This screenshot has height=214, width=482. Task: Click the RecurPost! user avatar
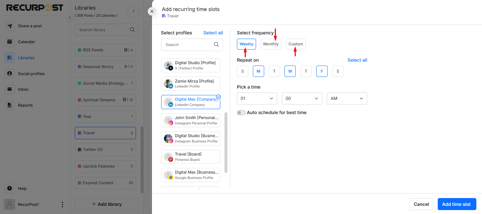click(10, 204)
